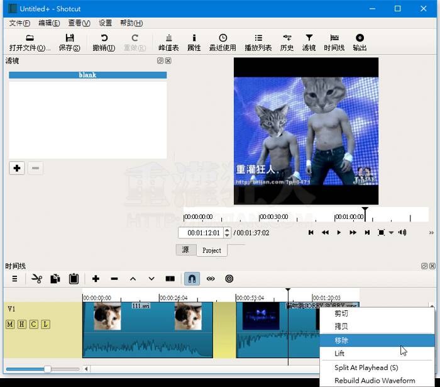
Task: Open 查看 menu
Action: (x=79, y=23)
